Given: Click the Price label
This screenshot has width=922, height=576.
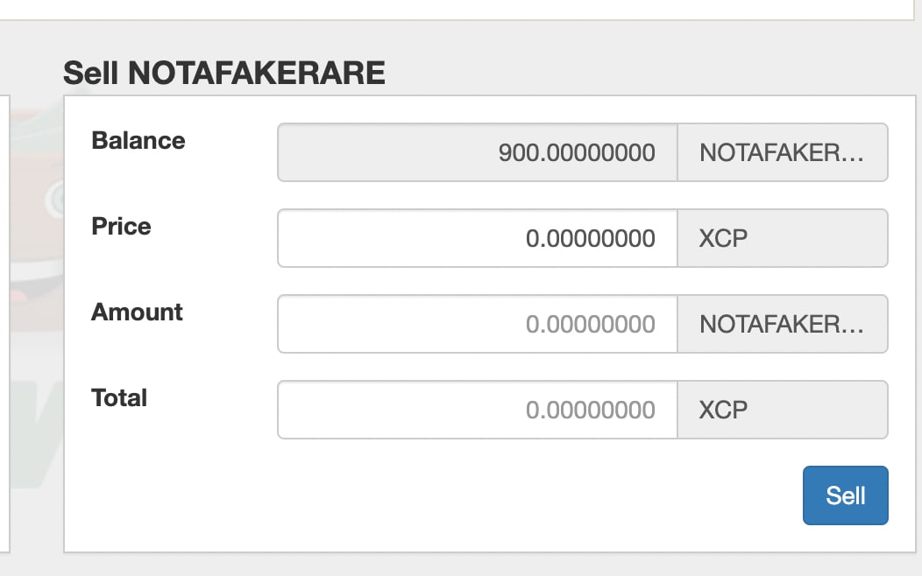Looking at the screenshot, I should [121, 227].
